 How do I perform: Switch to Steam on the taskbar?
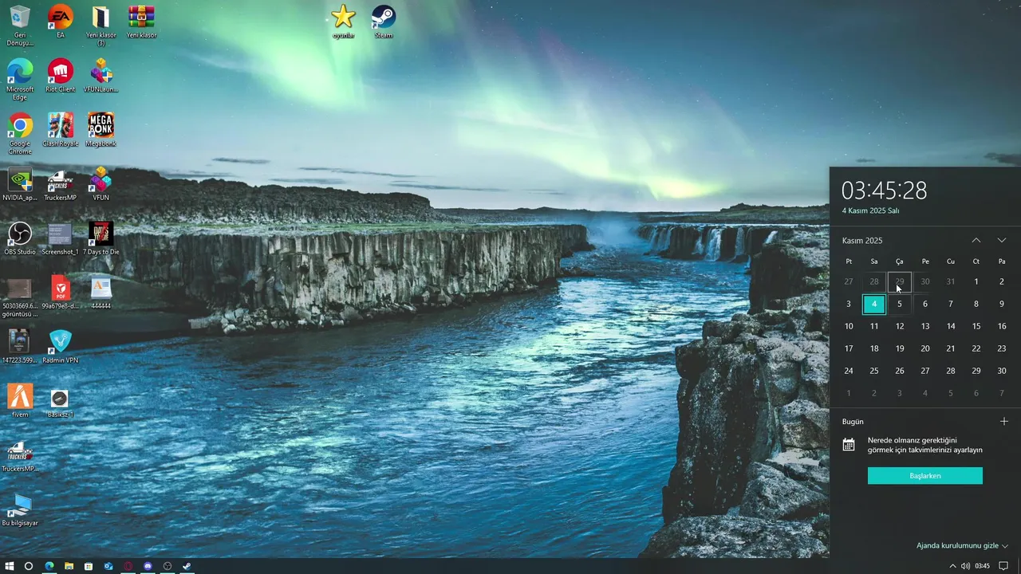point(187,566)
